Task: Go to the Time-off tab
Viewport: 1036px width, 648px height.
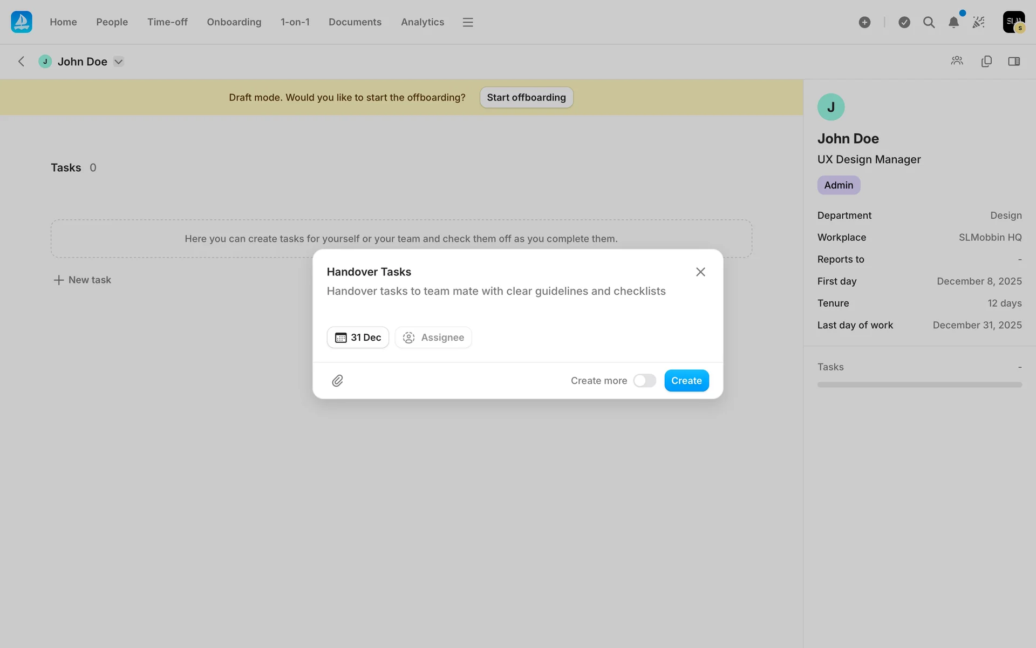Action: [167, 22]
